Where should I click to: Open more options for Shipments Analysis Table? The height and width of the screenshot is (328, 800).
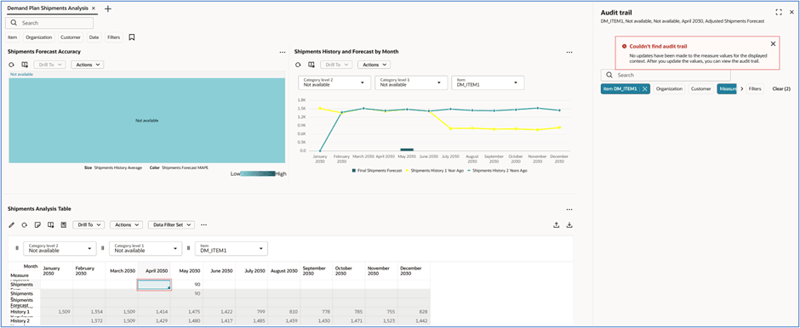(x=569, y=209)
